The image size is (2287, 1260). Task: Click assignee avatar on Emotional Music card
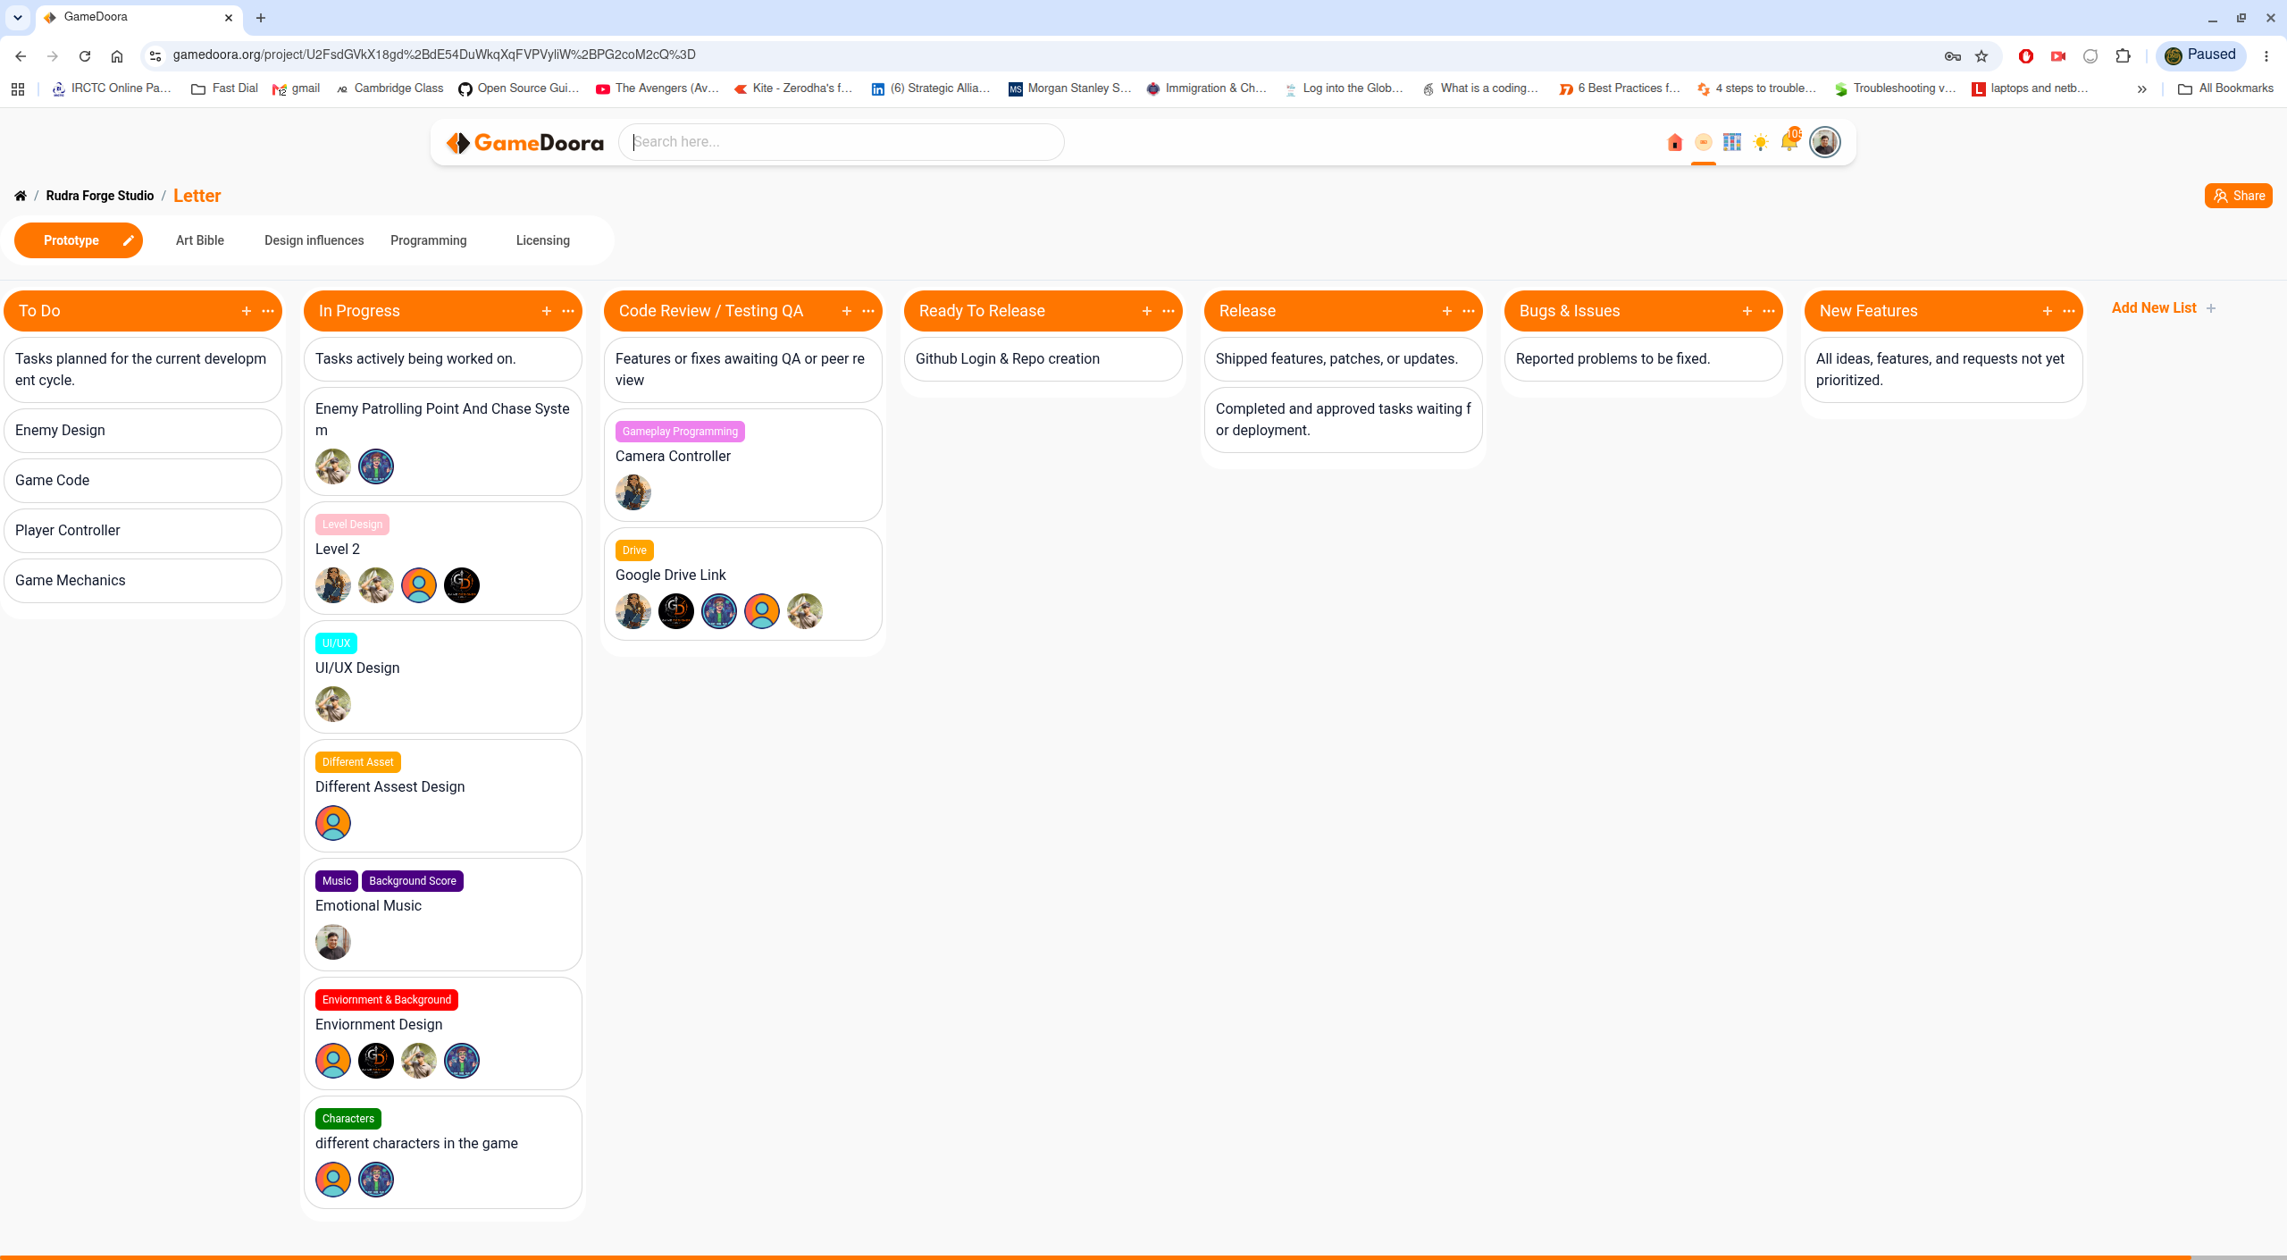tap(333, 942)
